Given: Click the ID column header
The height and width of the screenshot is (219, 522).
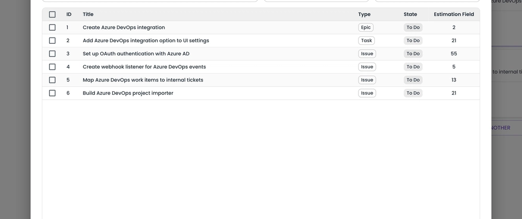Looking at the screenshot, I should coord(69,14).
